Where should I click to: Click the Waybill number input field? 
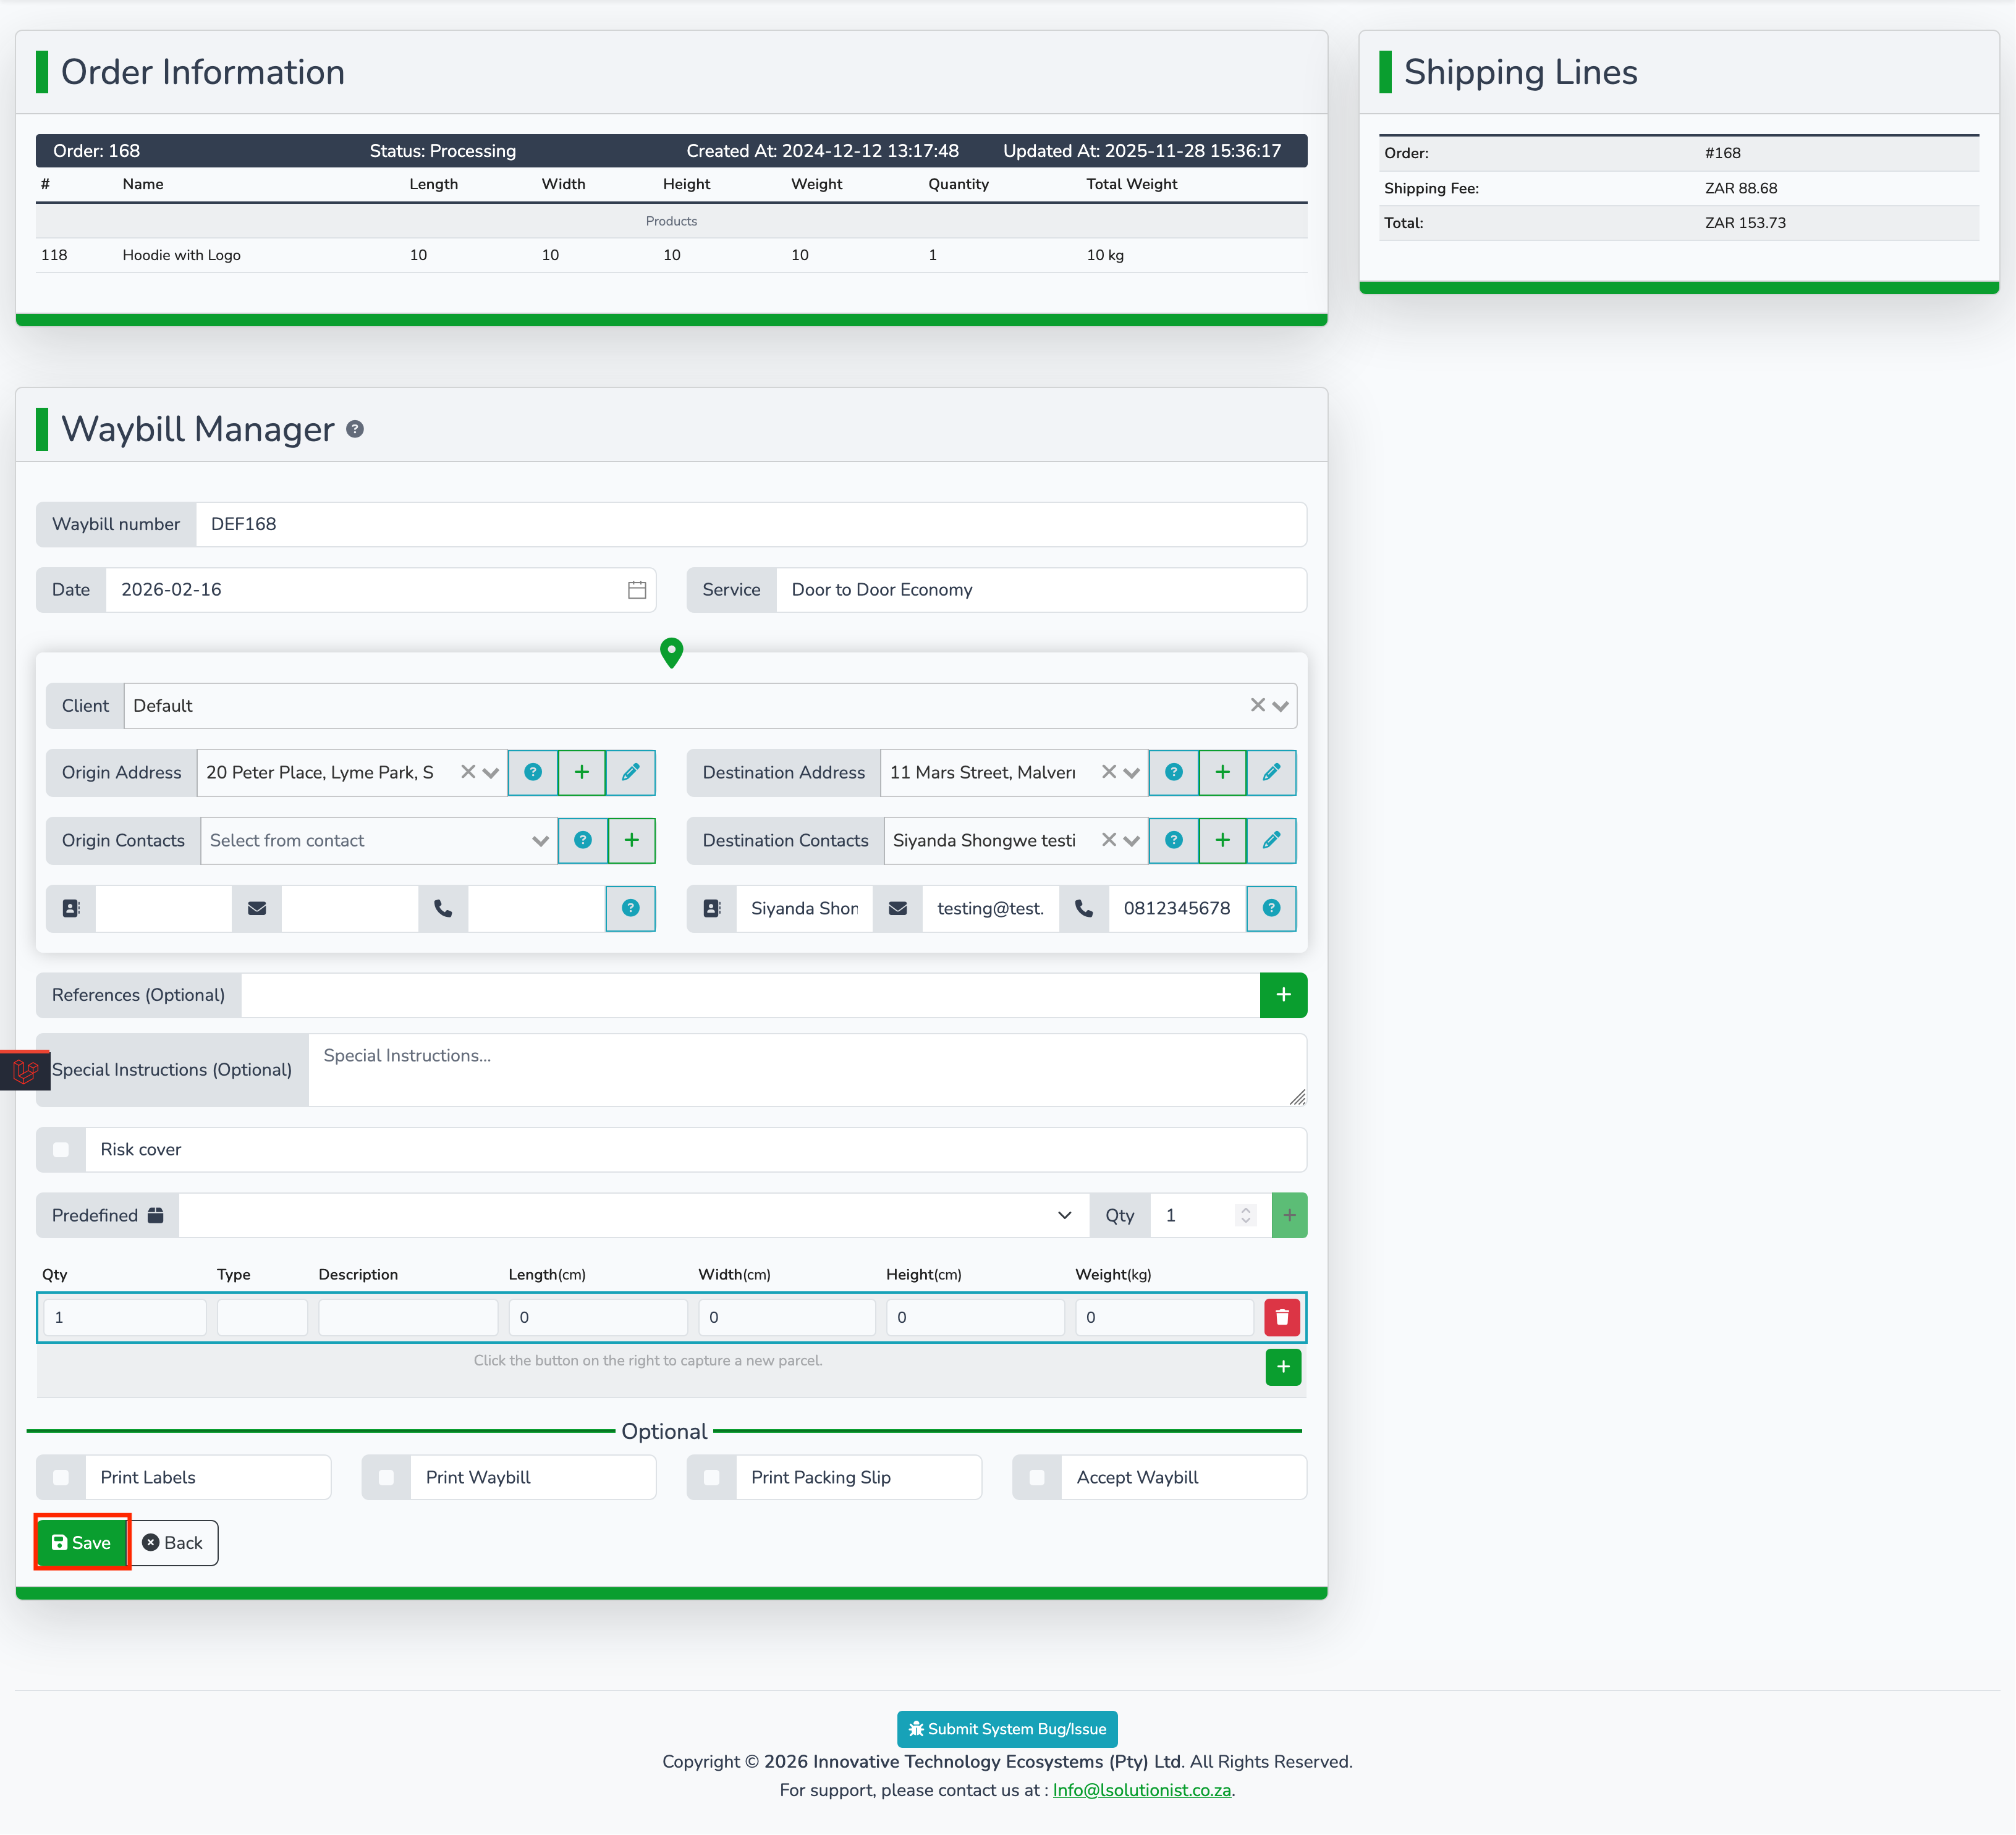click(x=751, y=525)
